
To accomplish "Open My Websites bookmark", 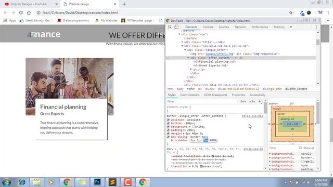I will pyautogui.click(x=106, y=20).
